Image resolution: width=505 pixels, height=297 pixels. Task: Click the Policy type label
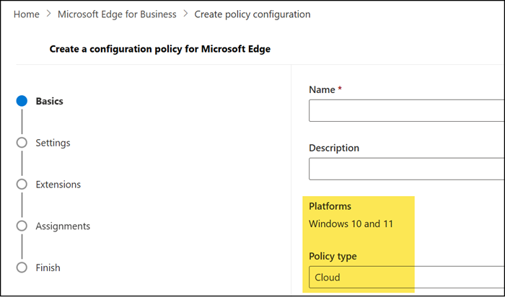click(333, 257)
